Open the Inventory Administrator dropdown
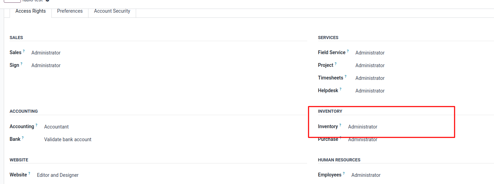This screenshot has height=184, width=494. [363, 127]
